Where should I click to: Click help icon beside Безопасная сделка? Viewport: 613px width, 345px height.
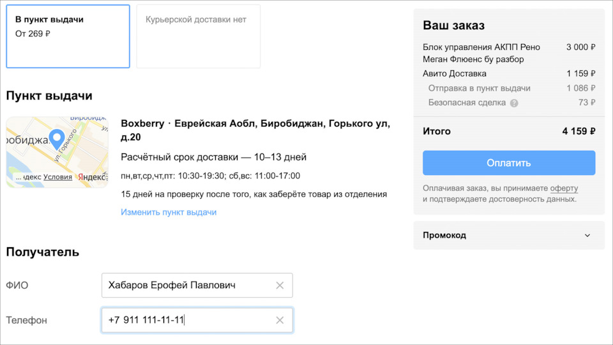(x=514, y=103)
